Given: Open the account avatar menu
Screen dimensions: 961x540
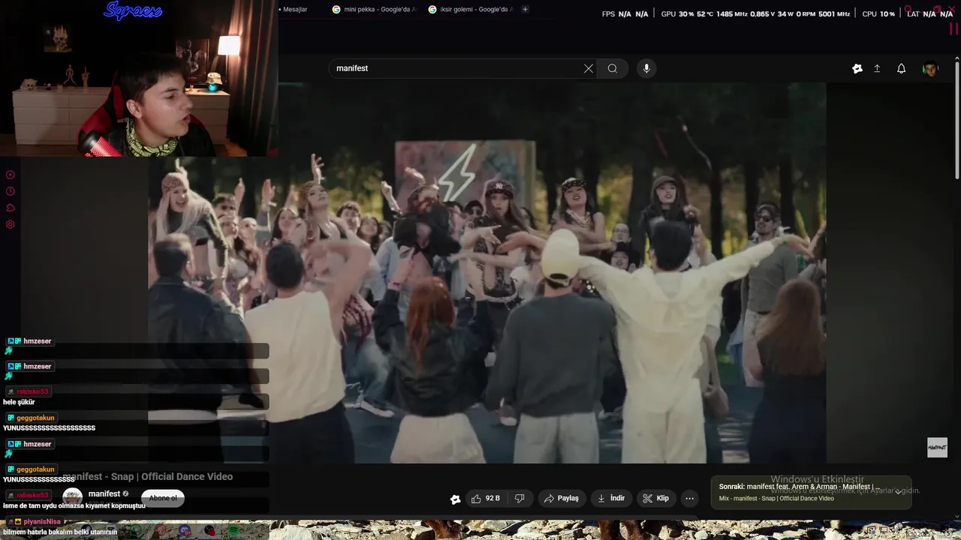Looking at the screenshot, I should coord(930,69).
